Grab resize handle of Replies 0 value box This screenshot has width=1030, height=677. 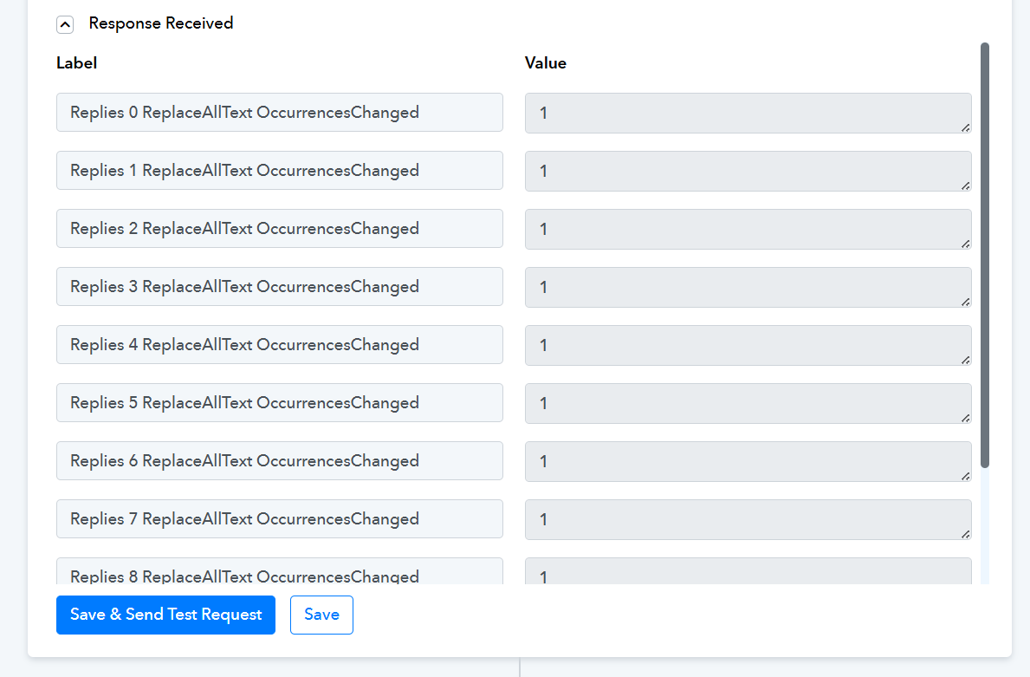(x=966, y=128)
